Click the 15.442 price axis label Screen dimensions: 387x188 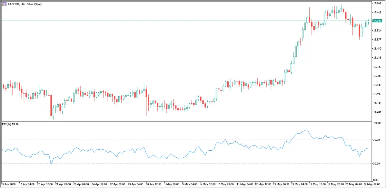click(377, 85)
